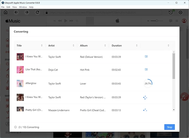This screenshot has width=189, height=138.
Task: Go back with the left arrow
Action: (16, 12)
